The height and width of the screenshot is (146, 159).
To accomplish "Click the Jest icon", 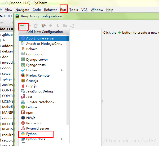I will click(23, 96).
